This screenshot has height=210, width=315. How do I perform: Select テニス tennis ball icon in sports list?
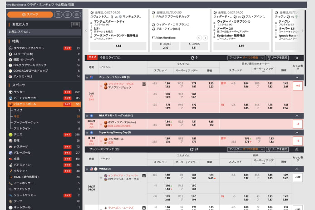10,135
